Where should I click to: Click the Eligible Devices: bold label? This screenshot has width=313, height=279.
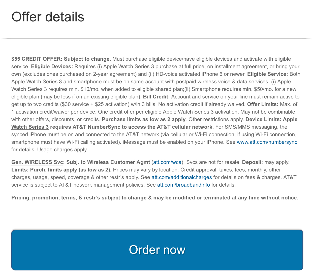[x=52, y=66]
